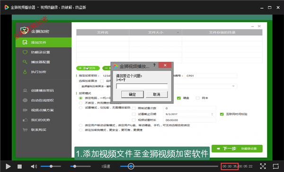Click the date field spinner arrows
The height and width of the screenshot is (172, 284).
212,114
